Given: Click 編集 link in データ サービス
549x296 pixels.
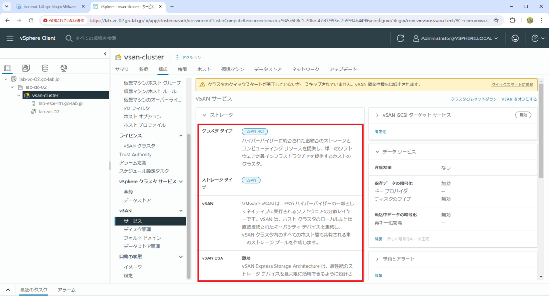Looking at the screenshot, I should [x=379, y=239].
